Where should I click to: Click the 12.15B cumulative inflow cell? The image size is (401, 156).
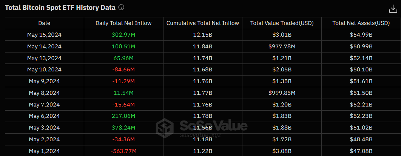[203, 35]
